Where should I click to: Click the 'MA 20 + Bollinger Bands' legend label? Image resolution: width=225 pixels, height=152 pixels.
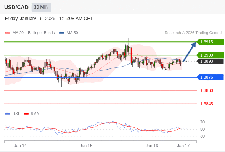point(34,33)
